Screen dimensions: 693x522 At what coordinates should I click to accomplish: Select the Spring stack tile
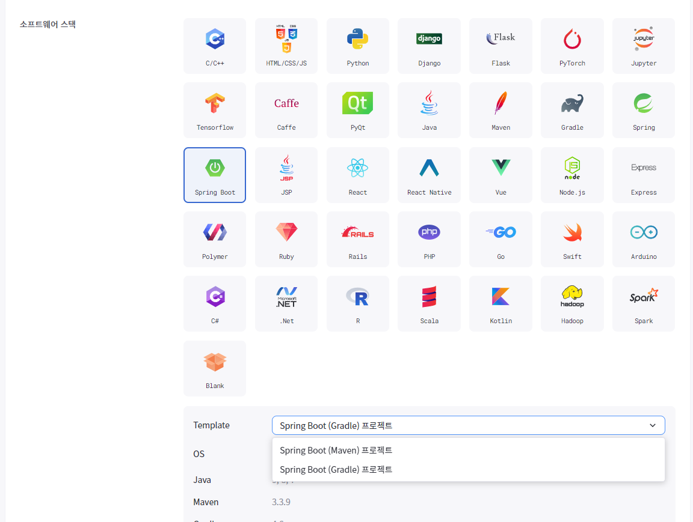point(644,111)
